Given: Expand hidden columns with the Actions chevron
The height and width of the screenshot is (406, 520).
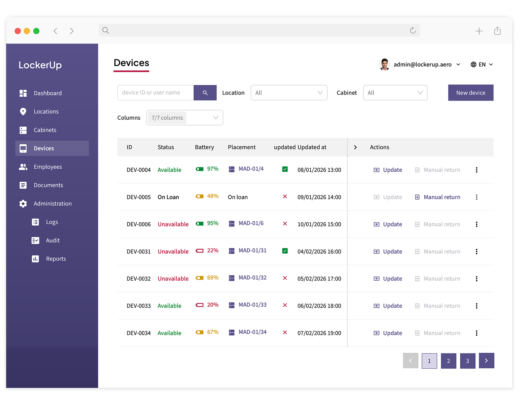Looking at the screenshot, I should click(x=355, y=147).
